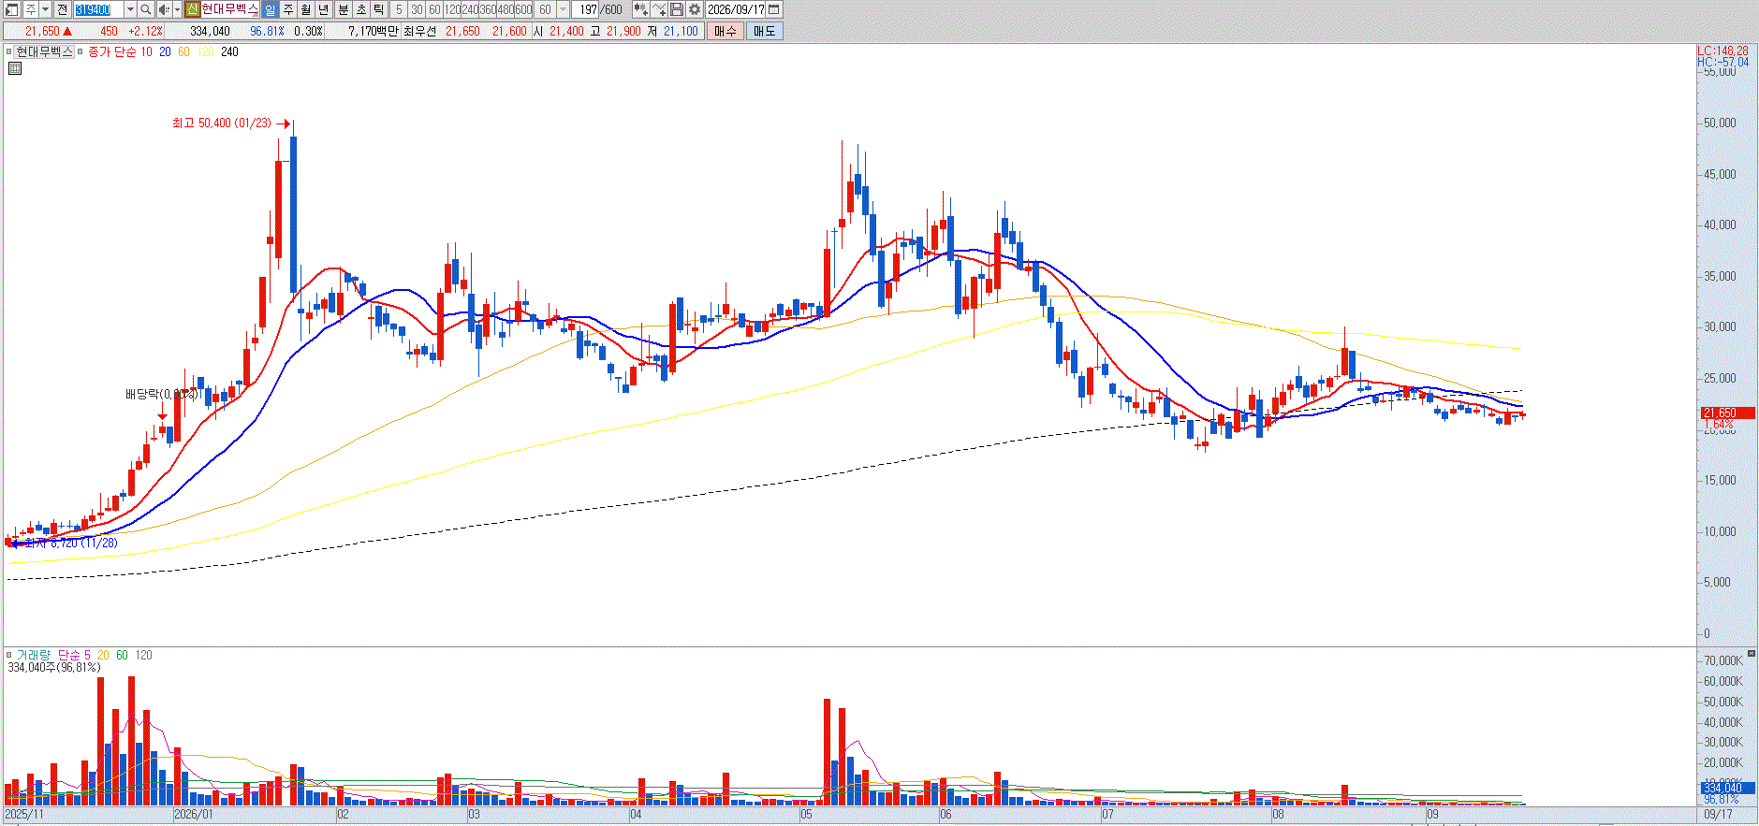Click the small box beside 종가 단순 legend
The width and height of the screenshot is (1759, 826).
point(80,51)
